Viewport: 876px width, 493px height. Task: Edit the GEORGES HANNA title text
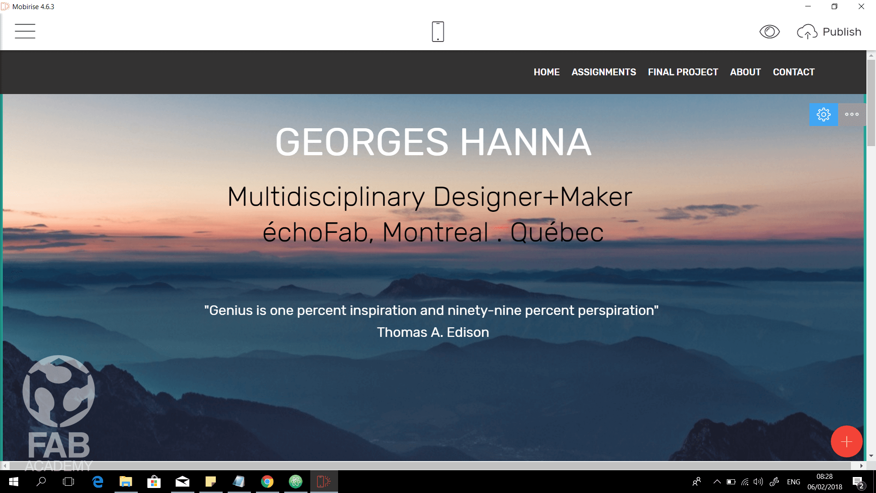tap(433, 142)
